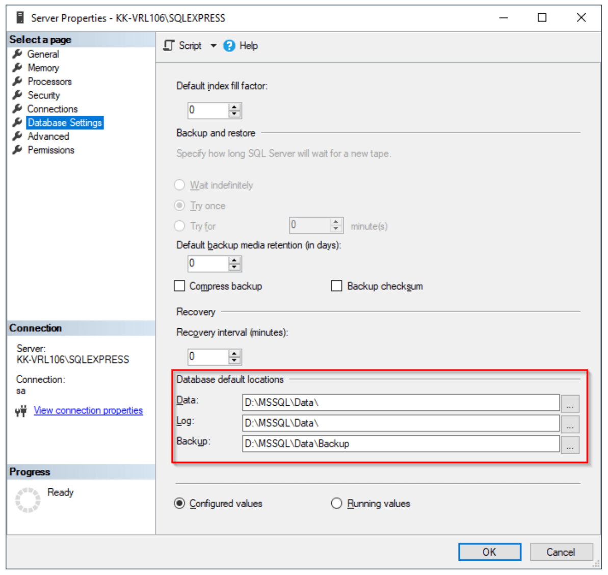Click the Script toolbar label
Image resolution: width=608 pixels, height=575 pixels.
pyautogui.click(x=190, y=46)
